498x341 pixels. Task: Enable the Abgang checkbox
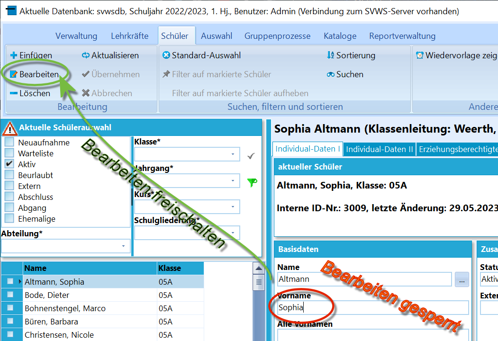tap(9, 207)
